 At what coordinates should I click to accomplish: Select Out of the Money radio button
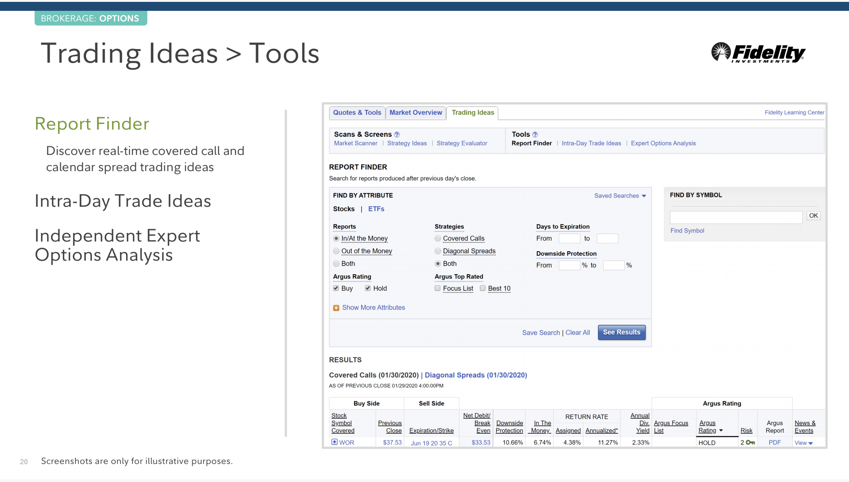pyautogui.click(x=336, y=251)
